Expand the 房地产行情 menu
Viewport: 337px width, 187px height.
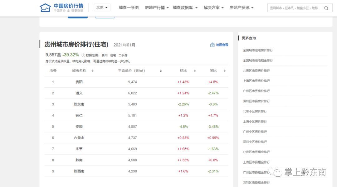click(x=157, y=8)
